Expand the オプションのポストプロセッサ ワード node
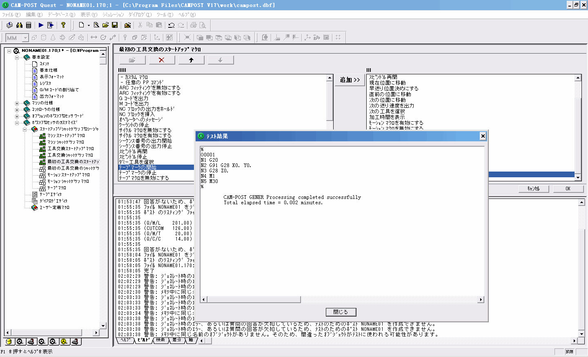The height and width of the screenshot is (357, 588). coord(17,116)
